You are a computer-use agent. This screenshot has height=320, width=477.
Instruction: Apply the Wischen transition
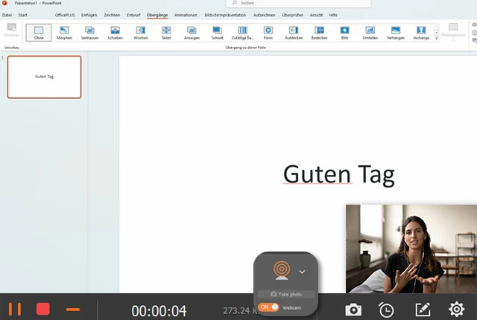tap(141, 33)
